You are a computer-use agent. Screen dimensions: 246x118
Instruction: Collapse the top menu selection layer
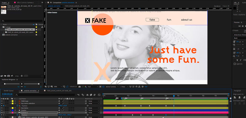[10, 103]
